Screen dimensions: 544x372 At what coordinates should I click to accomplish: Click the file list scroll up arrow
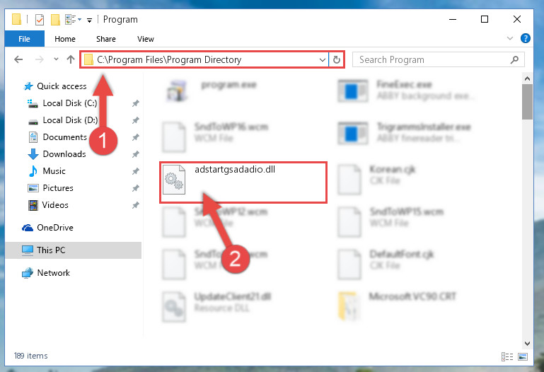(527, 79)
